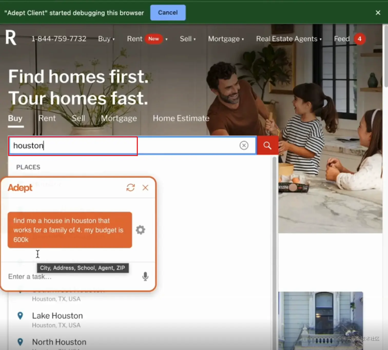Expand the Buy menu in navbar
The width and height of the screenshot is (388, 350).
106,39
